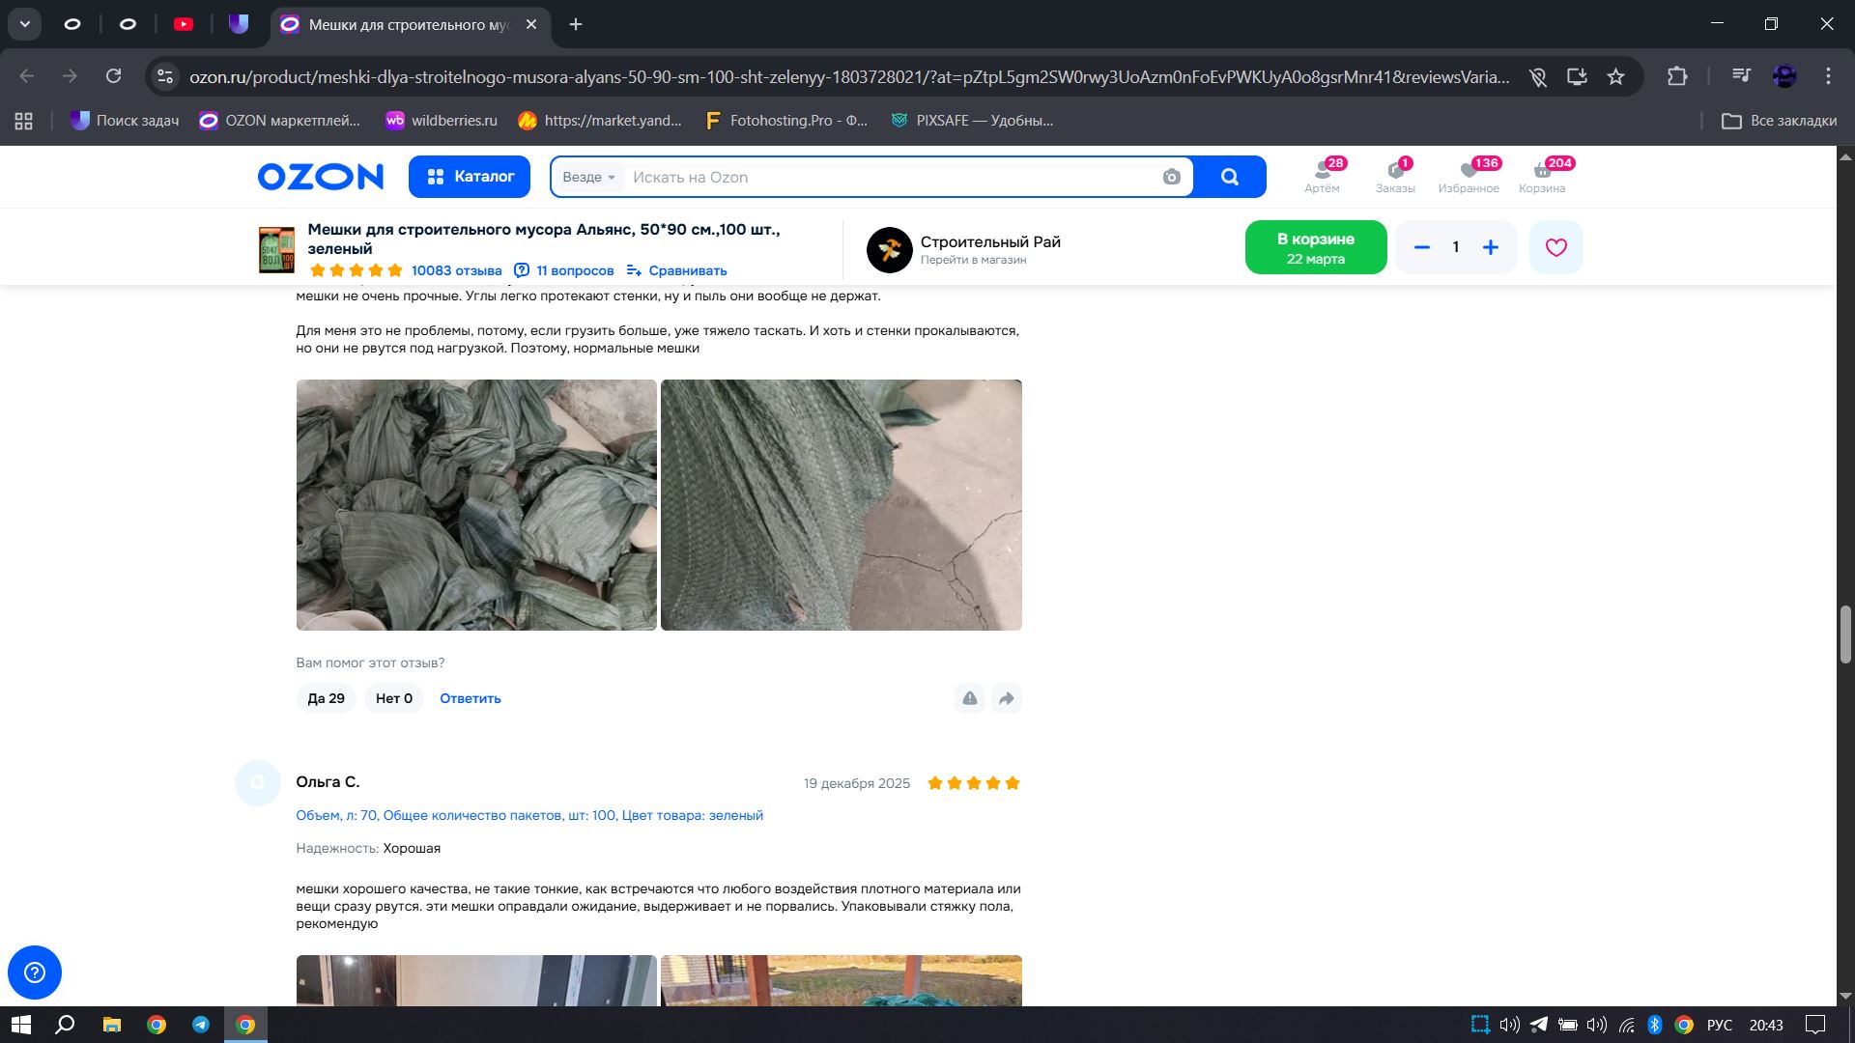
Task: Click the Ответить reply link
Action: tap(470, 698)
